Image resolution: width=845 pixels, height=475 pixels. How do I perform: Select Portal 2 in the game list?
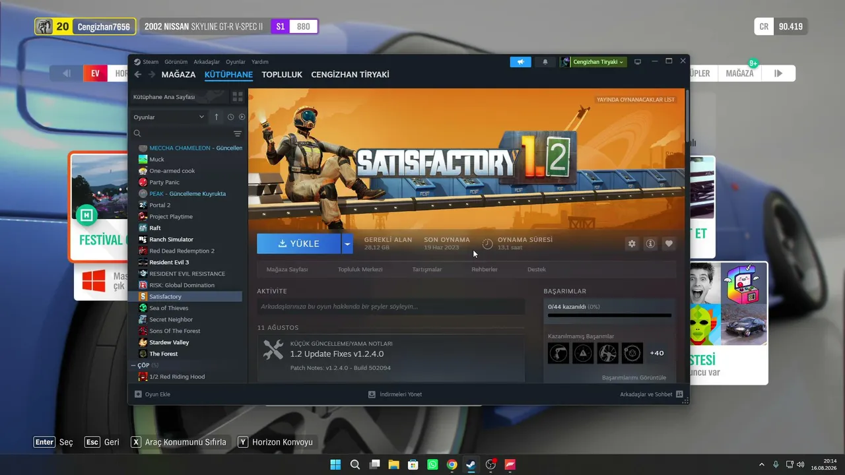tap(160, 205)
